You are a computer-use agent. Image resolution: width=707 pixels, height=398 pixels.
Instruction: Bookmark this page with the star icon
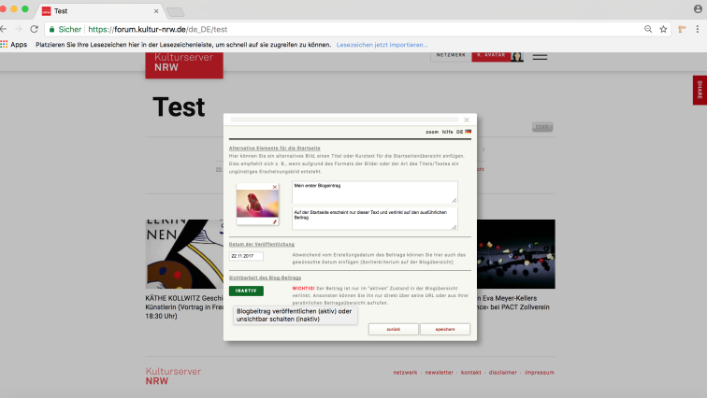[663, 29]
